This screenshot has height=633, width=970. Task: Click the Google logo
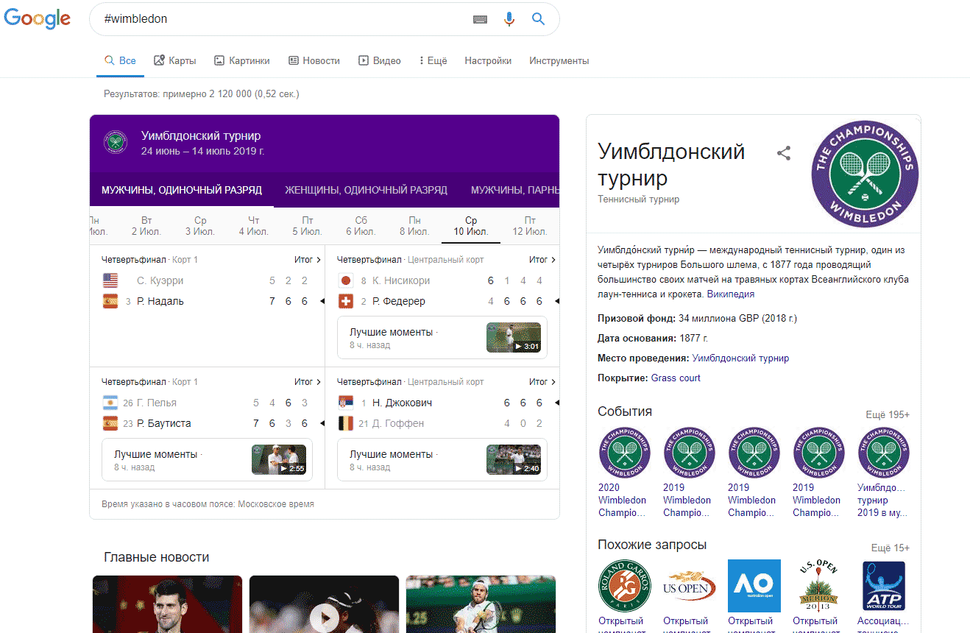(38, 18)
